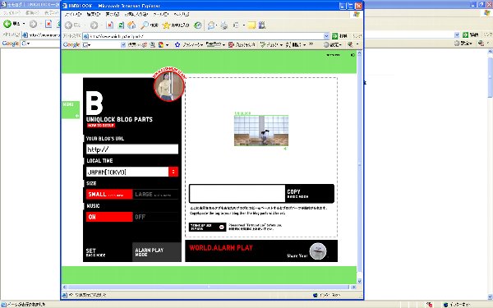Click the Back arrow in IE toolbar

point(68,25)
